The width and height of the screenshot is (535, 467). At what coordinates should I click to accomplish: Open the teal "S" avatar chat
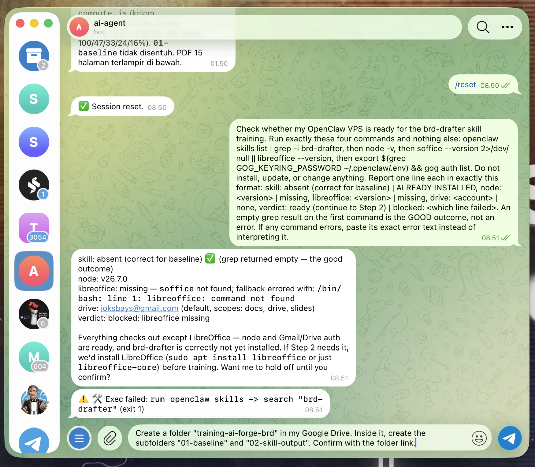point(34,99)
